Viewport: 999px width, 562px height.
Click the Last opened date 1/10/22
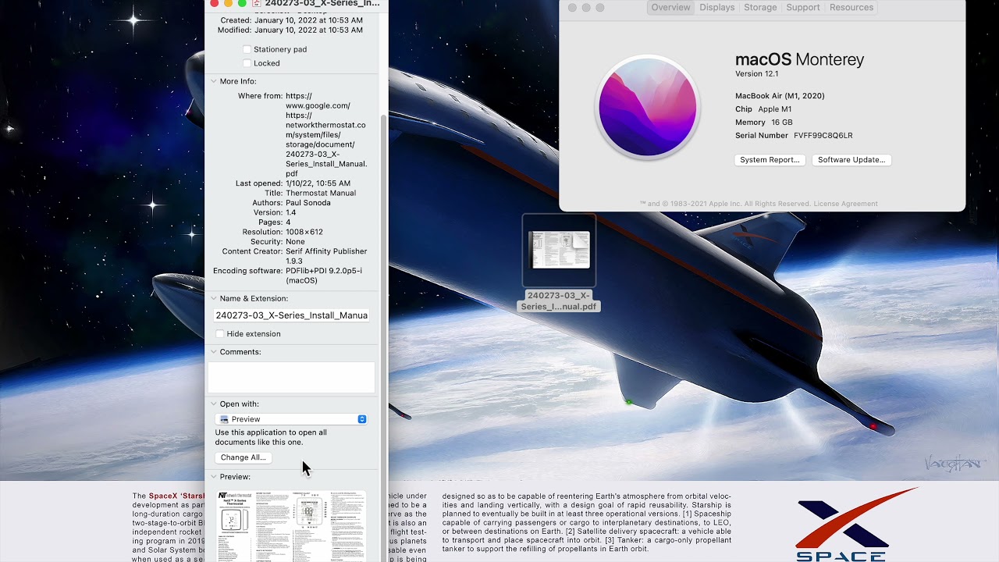pyautogui.click(x=318, y=183)
